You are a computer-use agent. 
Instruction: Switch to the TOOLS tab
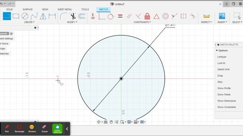(x=85, y=9)
